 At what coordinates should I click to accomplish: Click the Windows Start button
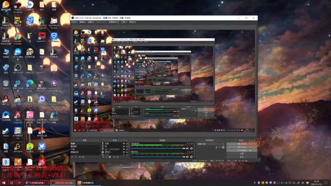click(x=4, y=183)
